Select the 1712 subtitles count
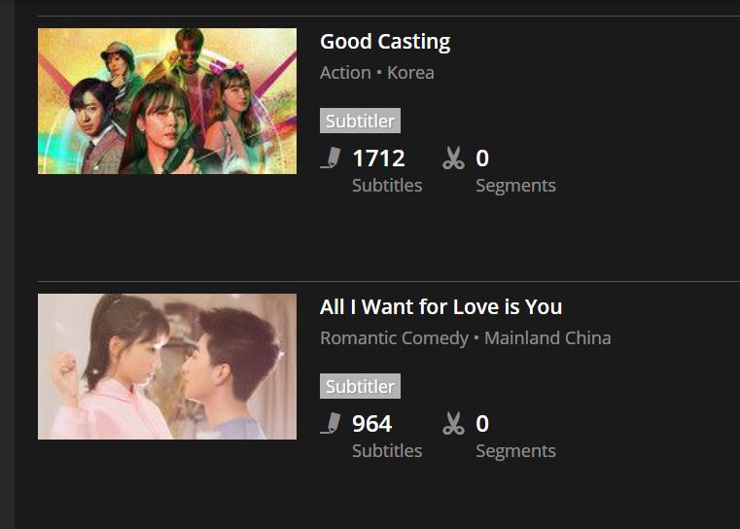This screenshot has height=529, width=740. (x=378, y=159)
